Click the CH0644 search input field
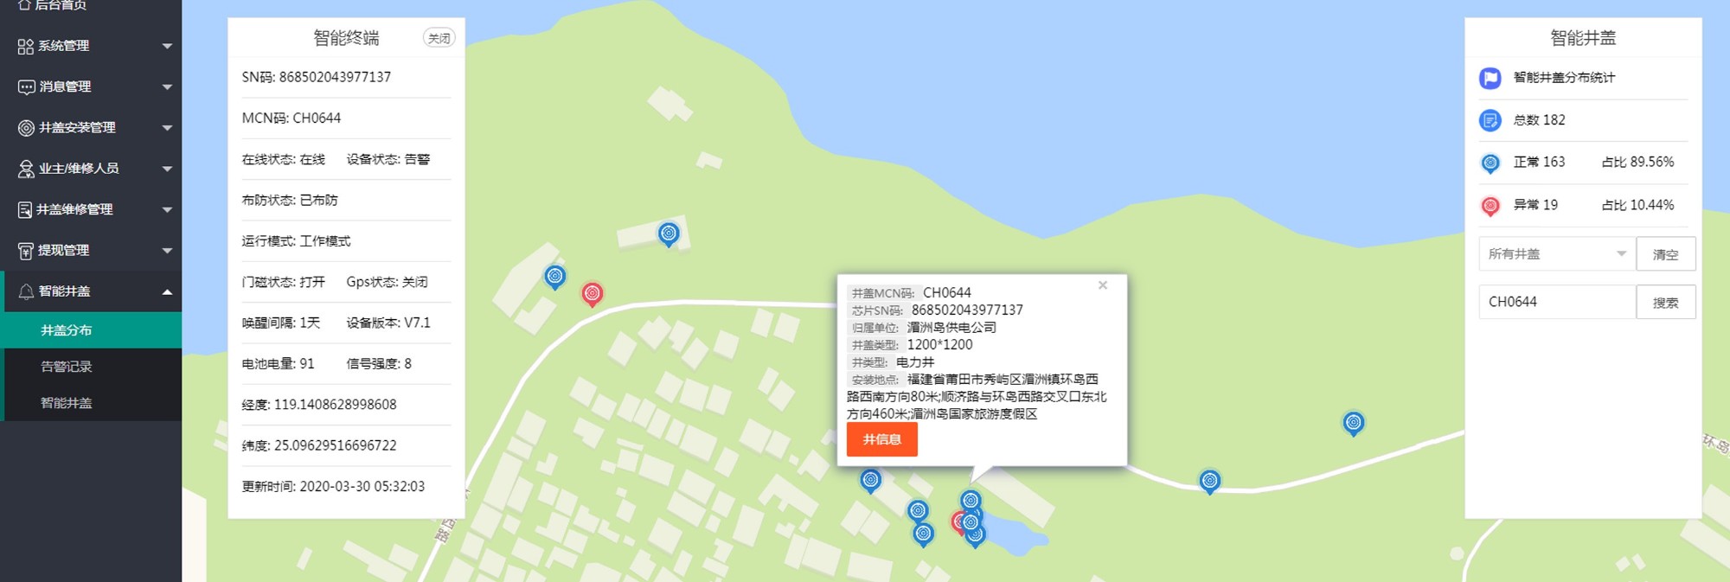 click(x=1557, y=302)
